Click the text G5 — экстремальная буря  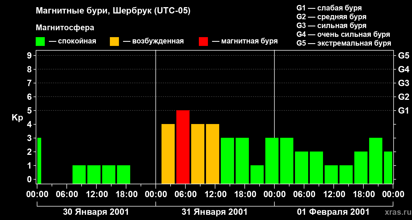[x=344, y=43]
